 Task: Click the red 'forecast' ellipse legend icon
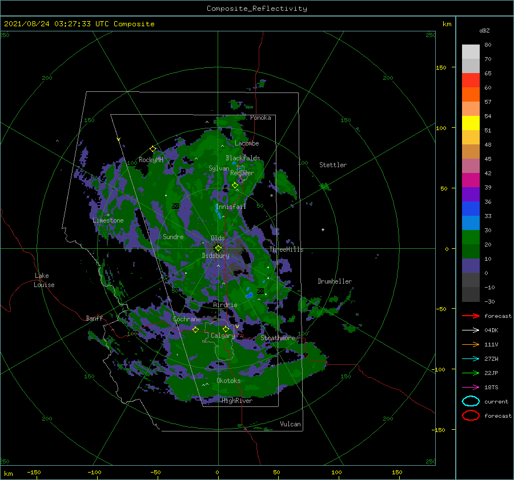click(471, 416)
